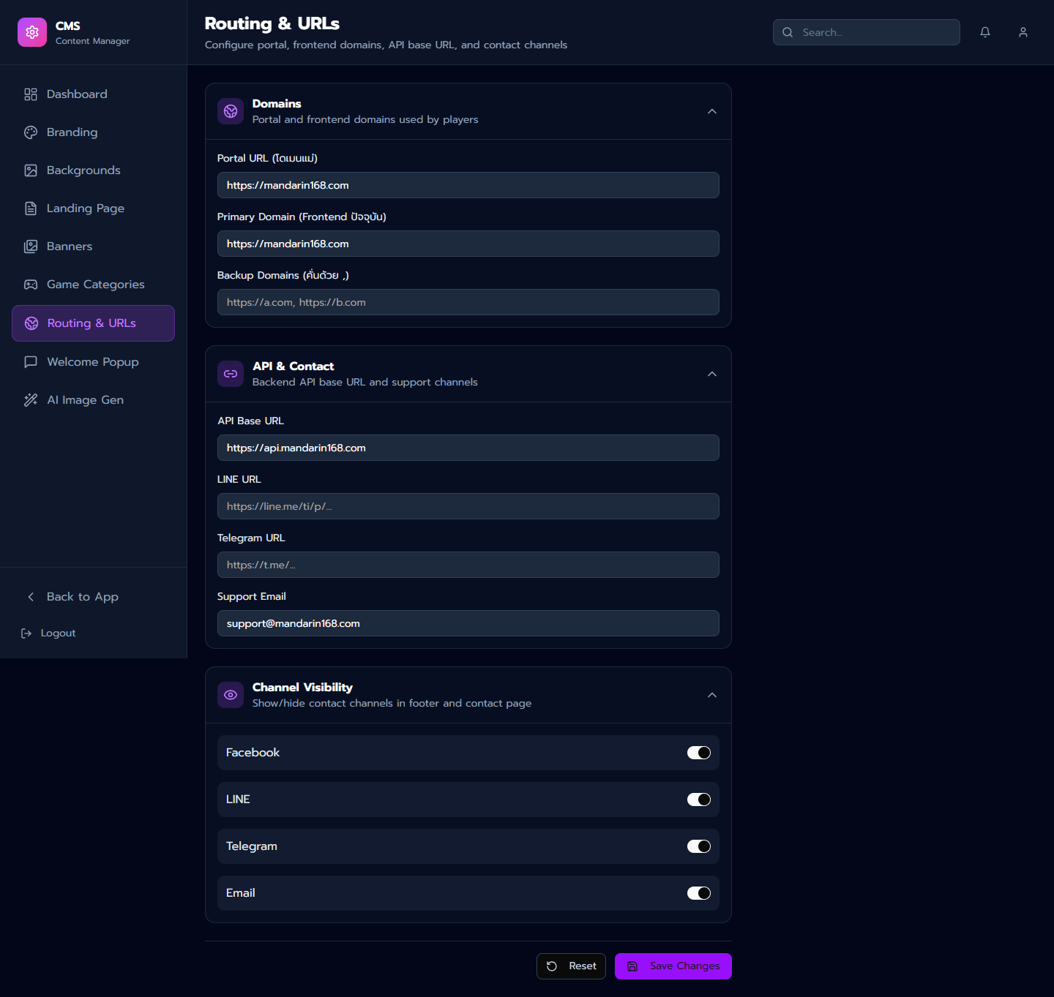Toggle Telegram channel visibility
Screen dimensions: 1054x997
[699, 846]
